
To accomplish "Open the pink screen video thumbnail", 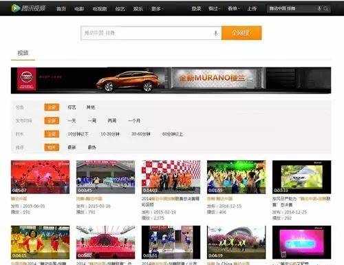I will point(301,242).
